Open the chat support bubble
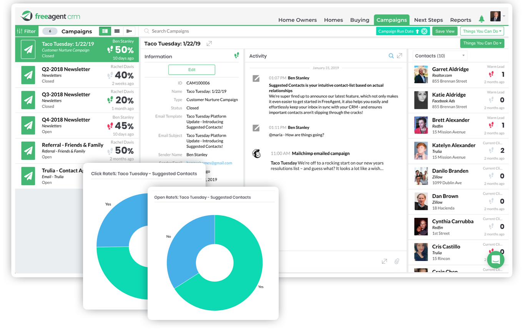522x333 pixels. tap(496, 260)
